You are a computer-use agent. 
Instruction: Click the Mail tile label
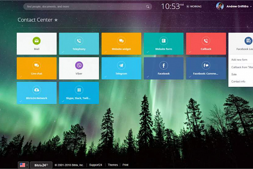click(x=37, y=49)
